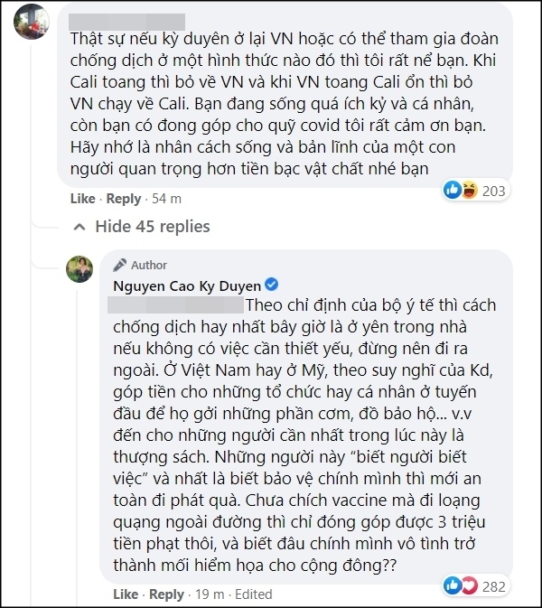Viewport: 542px width, 608px height.
Task: Like the top comment
Action: click(81, 199)
